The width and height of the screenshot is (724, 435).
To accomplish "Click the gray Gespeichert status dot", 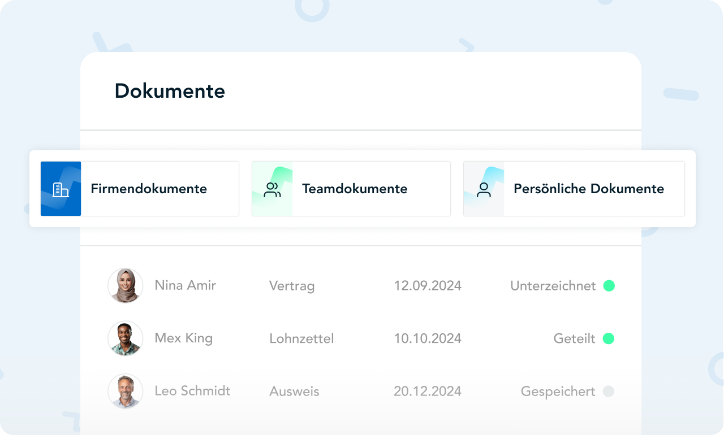I will [x=609, y=391].
